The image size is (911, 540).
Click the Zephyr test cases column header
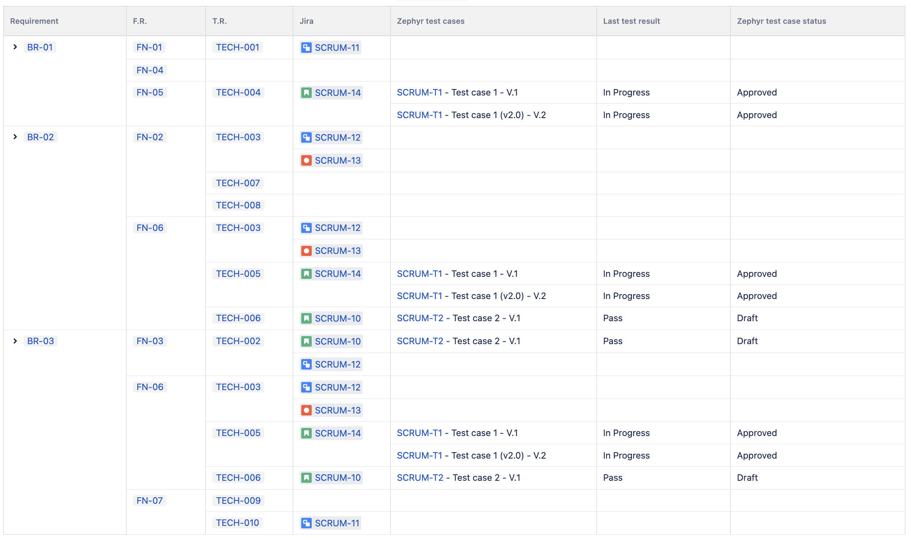430,21
